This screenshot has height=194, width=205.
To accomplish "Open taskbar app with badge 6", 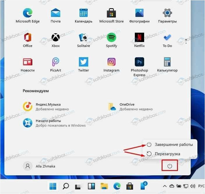I will point(144,186).
